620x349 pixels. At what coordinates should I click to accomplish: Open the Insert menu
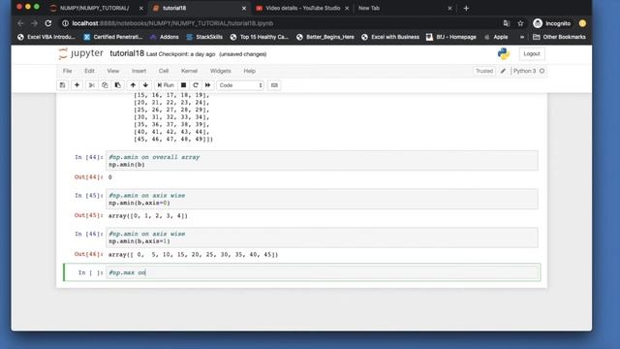(139, 71)
